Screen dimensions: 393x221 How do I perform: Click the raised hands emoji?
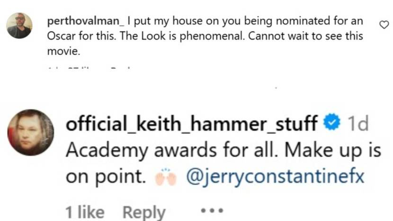pyautogui.click(x=166, y=177)
